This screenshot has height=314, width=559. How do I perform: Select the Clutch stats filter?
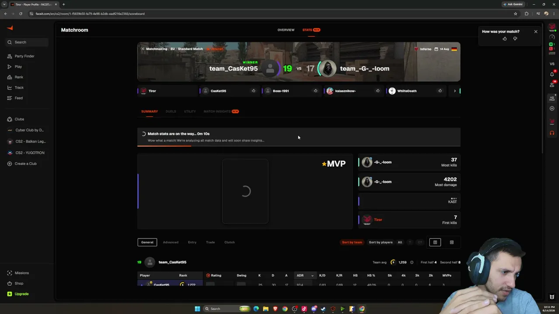coord(229,242)
